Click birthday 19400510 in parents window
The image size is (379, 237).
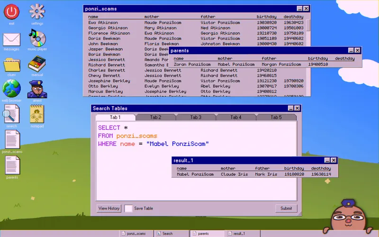(x=318, y=64)
